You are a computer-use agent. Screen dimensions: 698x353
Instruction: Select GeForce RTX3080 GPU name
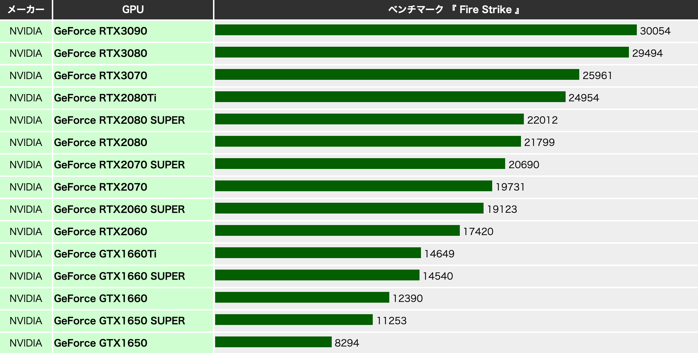pos(100,54)
